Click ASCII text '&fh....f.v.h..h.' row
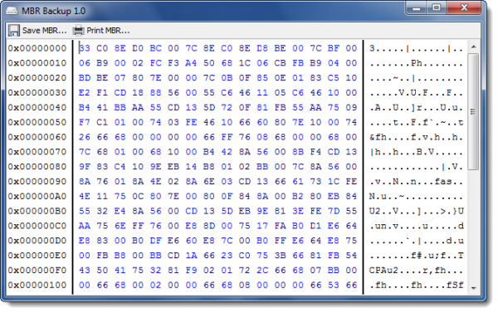498x313 pixels. tap(416, 137)
